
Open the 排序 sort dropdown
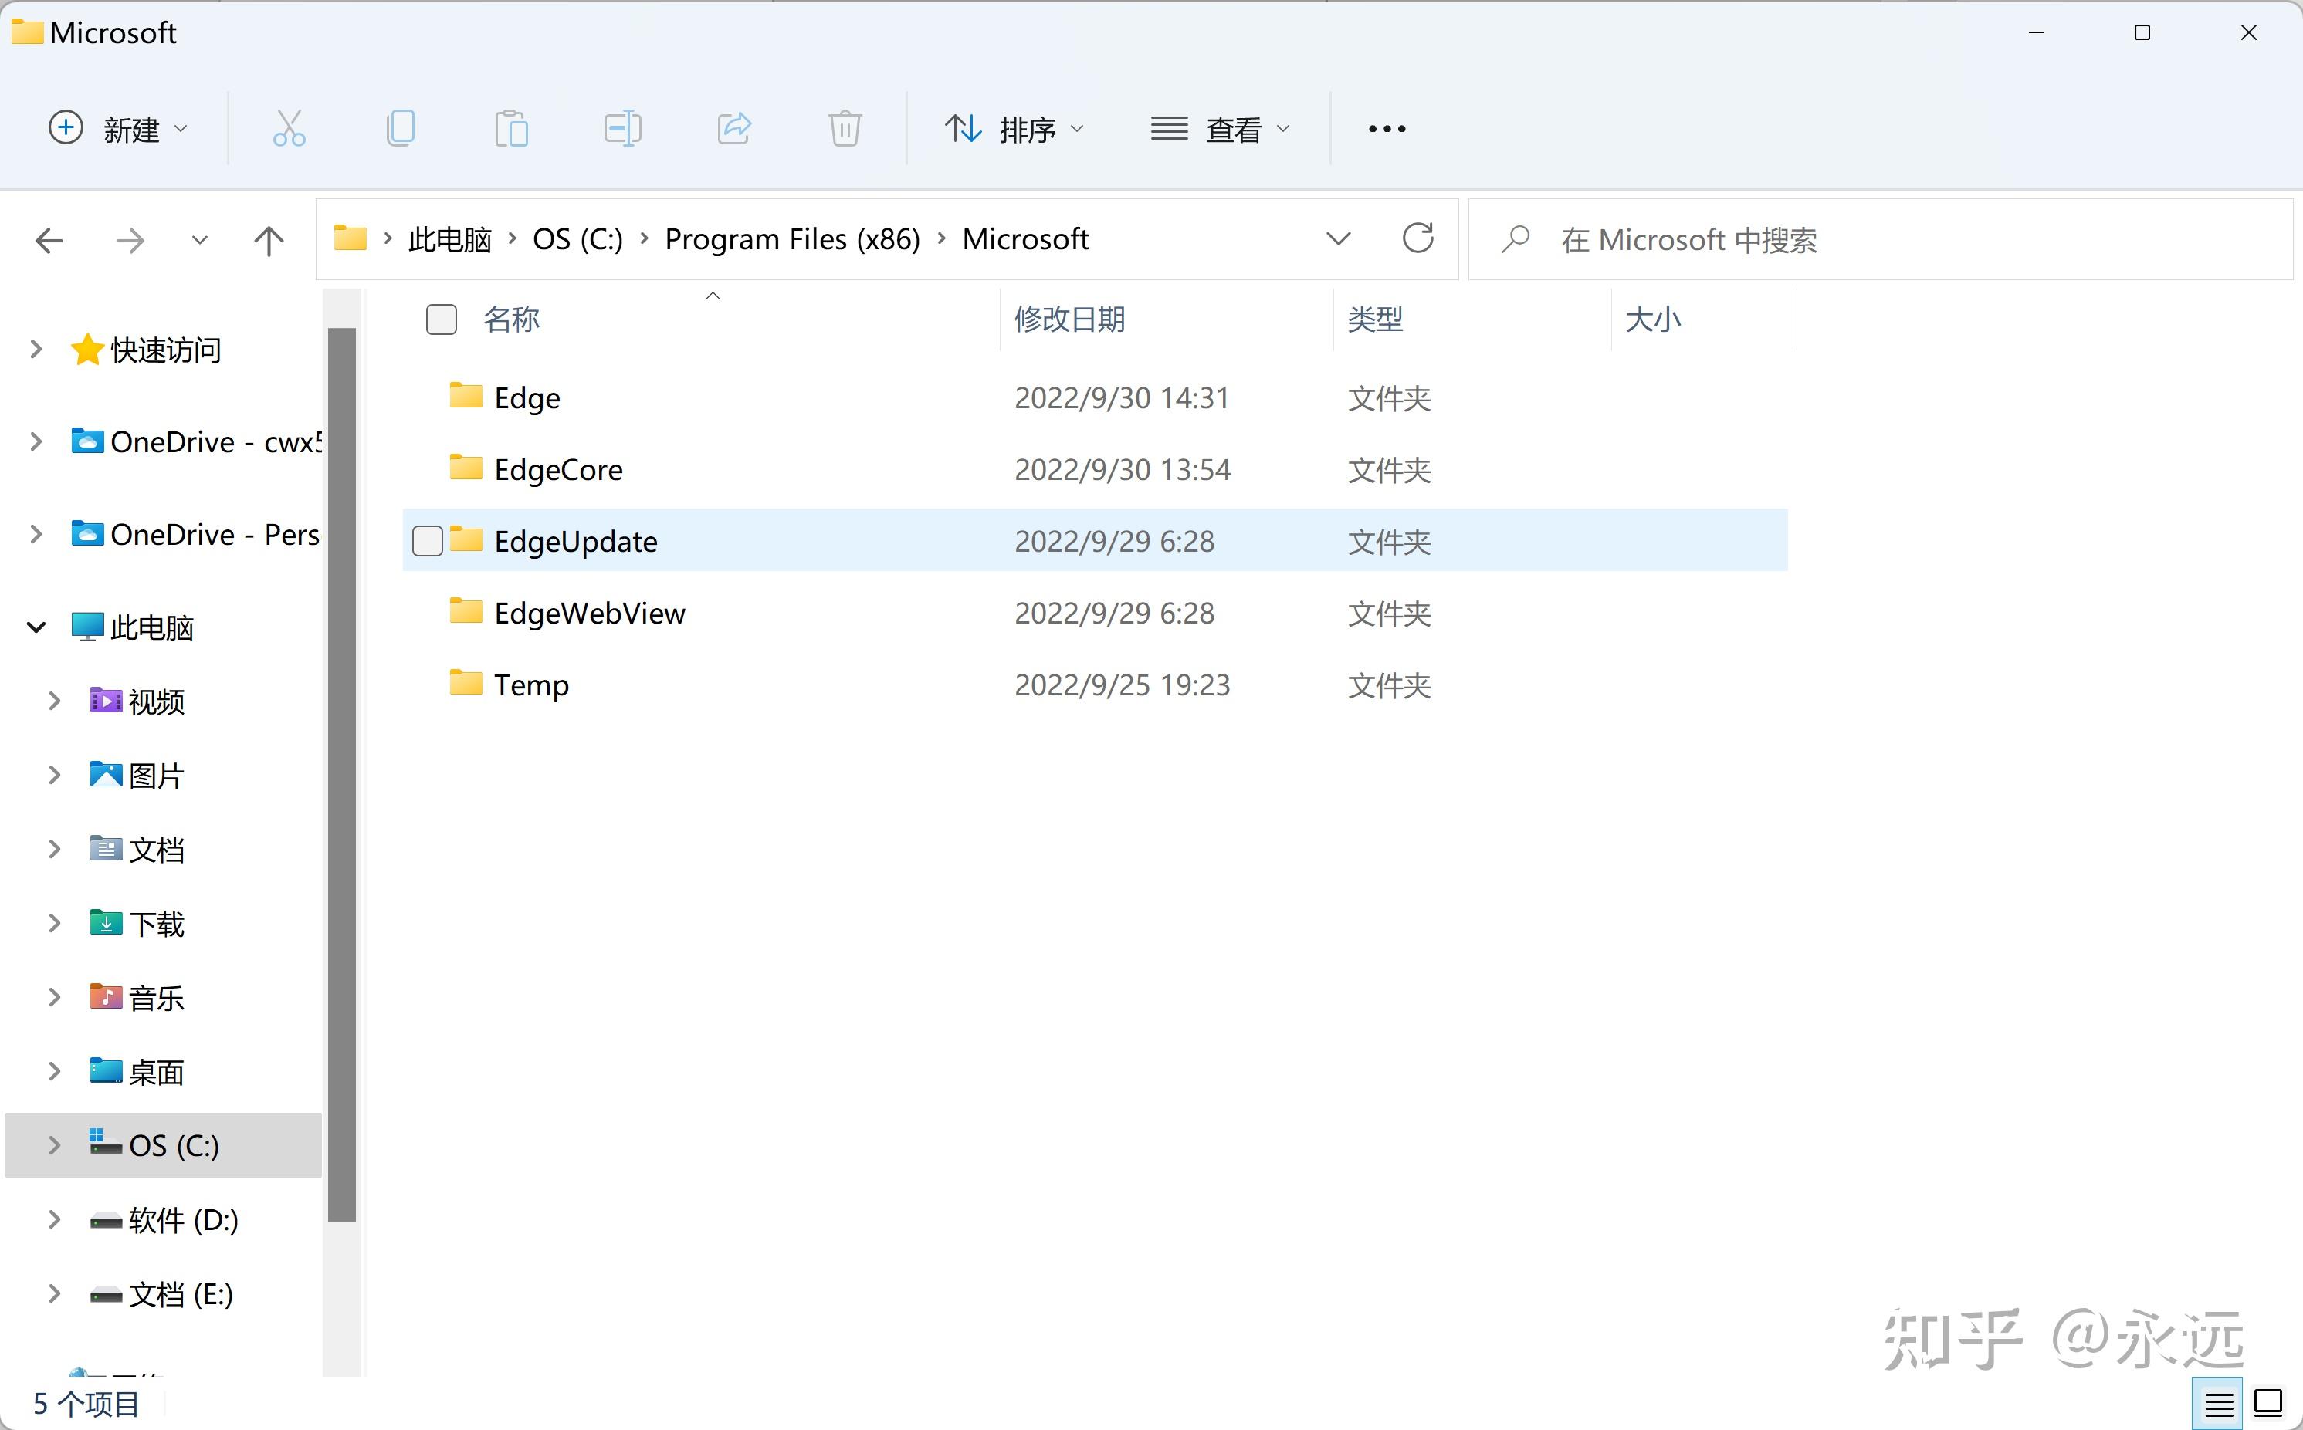(1014, 129)
